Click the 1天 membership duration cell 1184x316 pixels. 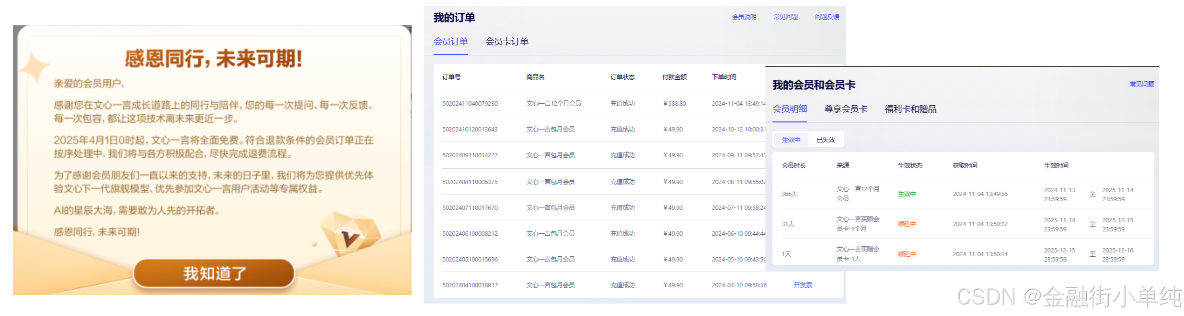tap(787, 254)
